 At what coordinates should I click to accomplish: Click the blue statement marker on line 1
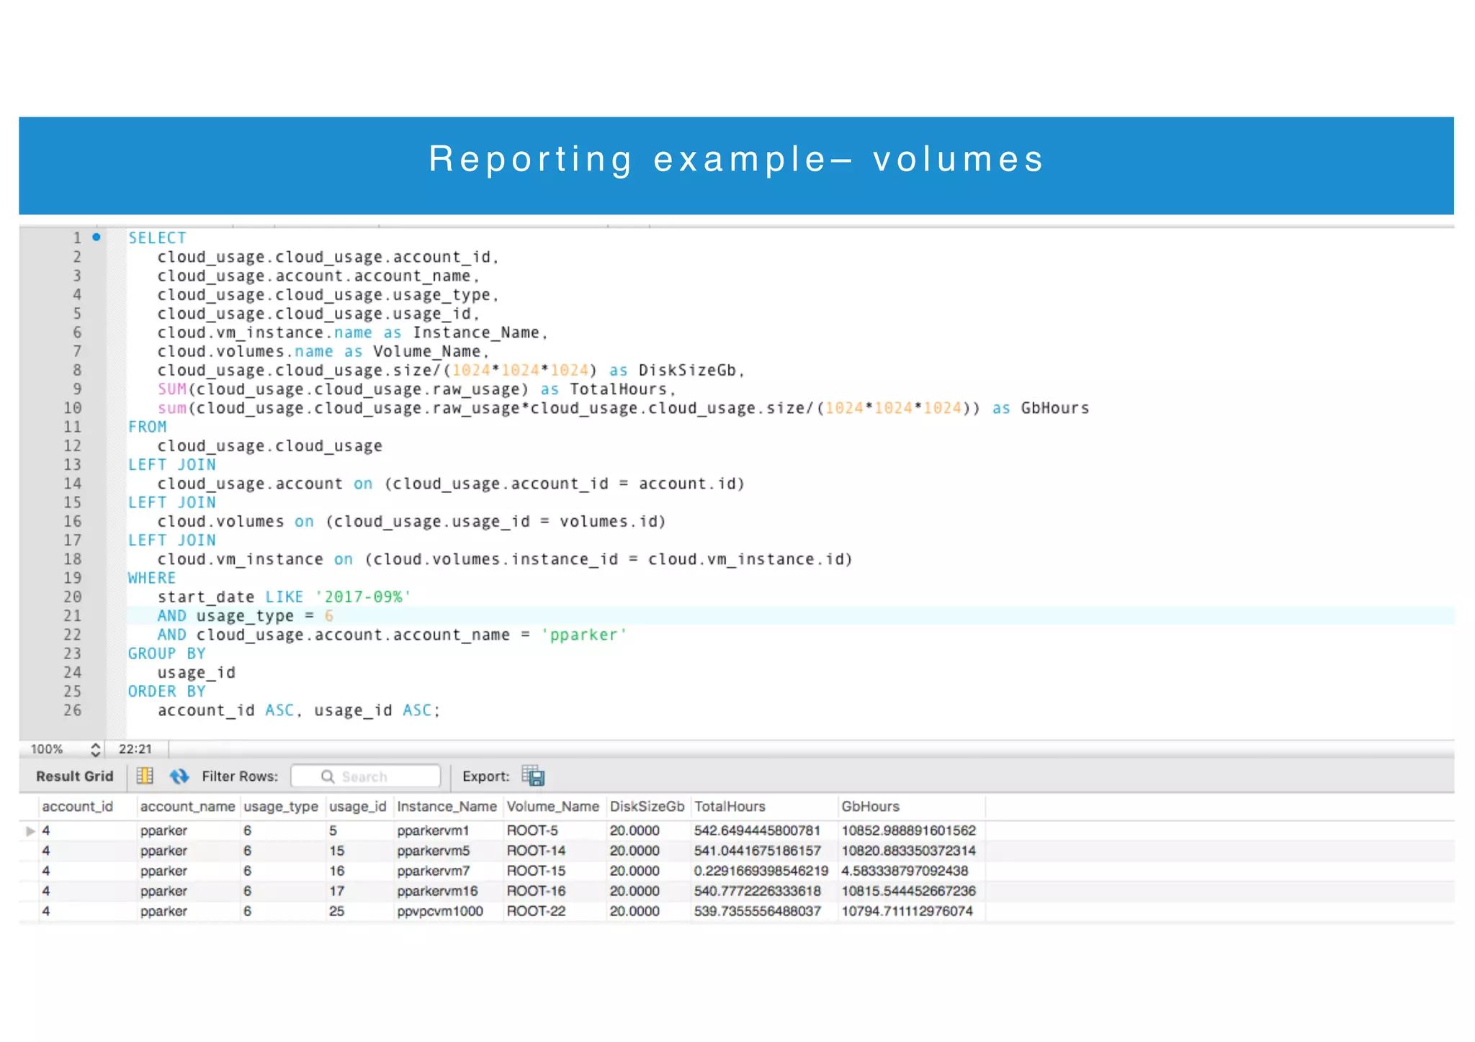coord(96,237)
